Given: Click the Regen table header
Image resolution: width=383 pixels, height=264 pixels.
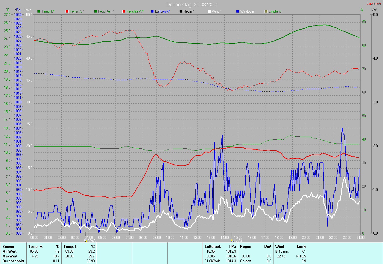Looking at the screenshot, I should [x=245, y=247].
